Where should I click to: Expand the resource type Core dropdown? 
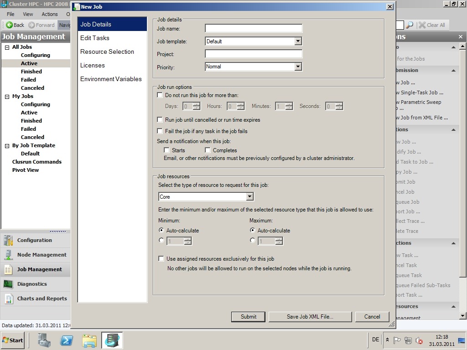(x=249, y=197)
